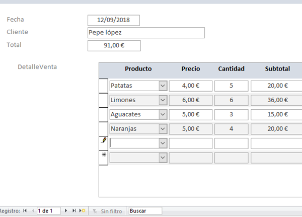The width and height of the screenshot is (302, 217).
Task: Go to next record arrow
Action: [x=65, y=210]
